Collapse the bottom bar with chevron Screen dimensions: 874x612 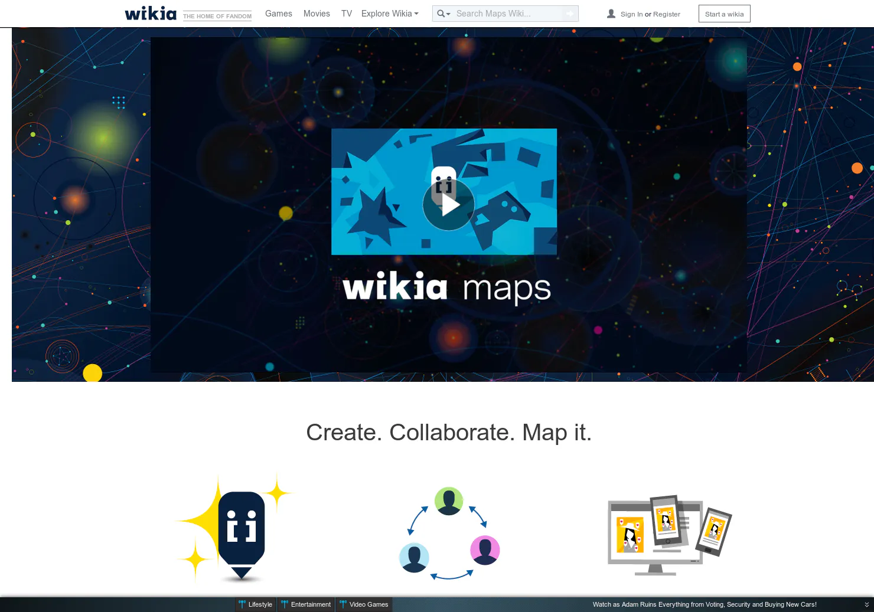(866, 605)
